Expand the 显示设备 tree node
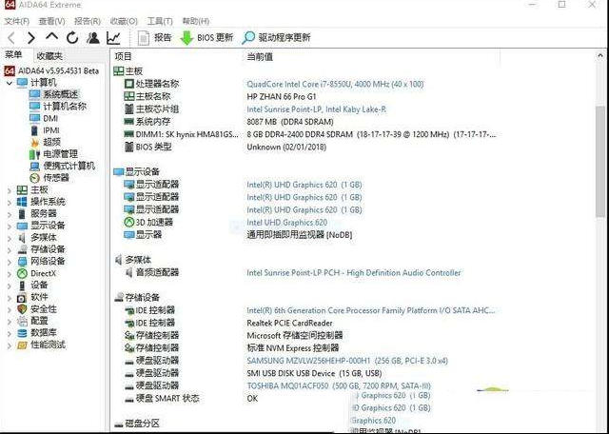Screen dimensions: 609x434 pyautogui.click(x=10, y=226)
